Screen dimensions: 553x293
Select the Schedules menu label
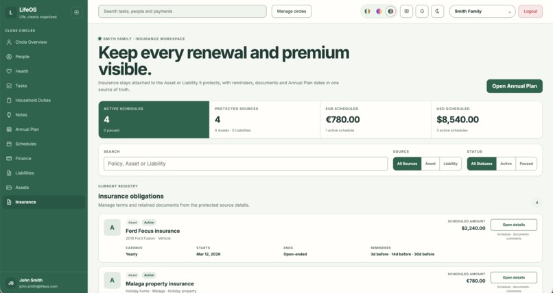(x=26, y=144)
